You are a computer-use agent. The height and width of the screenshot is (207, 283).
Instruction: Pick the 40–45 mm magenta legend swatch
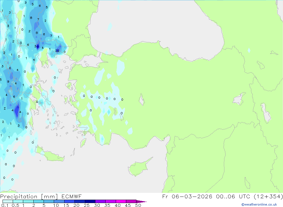[x=121, y=201]
